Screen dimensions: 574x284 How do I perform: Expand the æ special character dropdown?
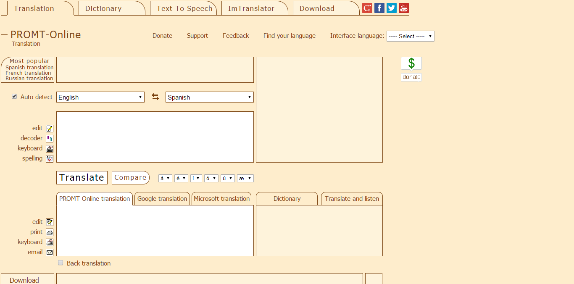(x=245, y=178)
